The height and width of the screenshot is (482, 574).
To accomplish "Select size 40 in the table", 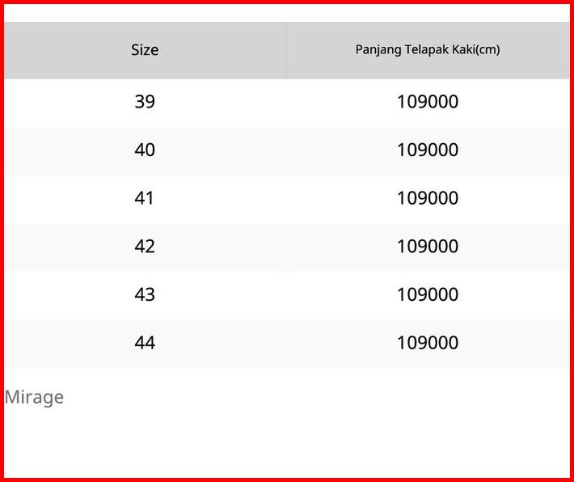I will 145,150.
